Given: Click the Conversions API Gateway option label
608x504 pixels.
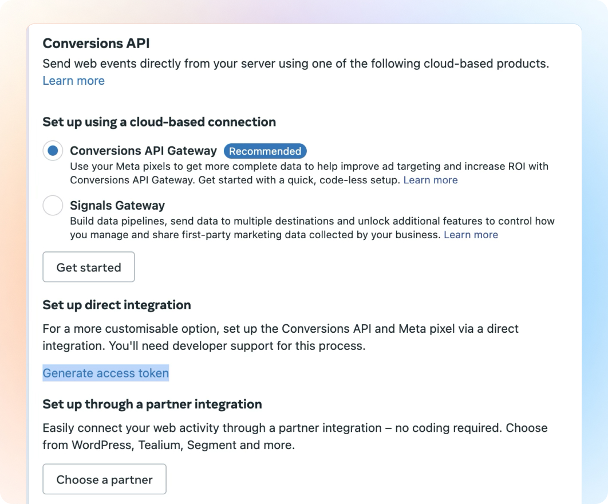Looking at the screenshot, I should coord(143,151).
